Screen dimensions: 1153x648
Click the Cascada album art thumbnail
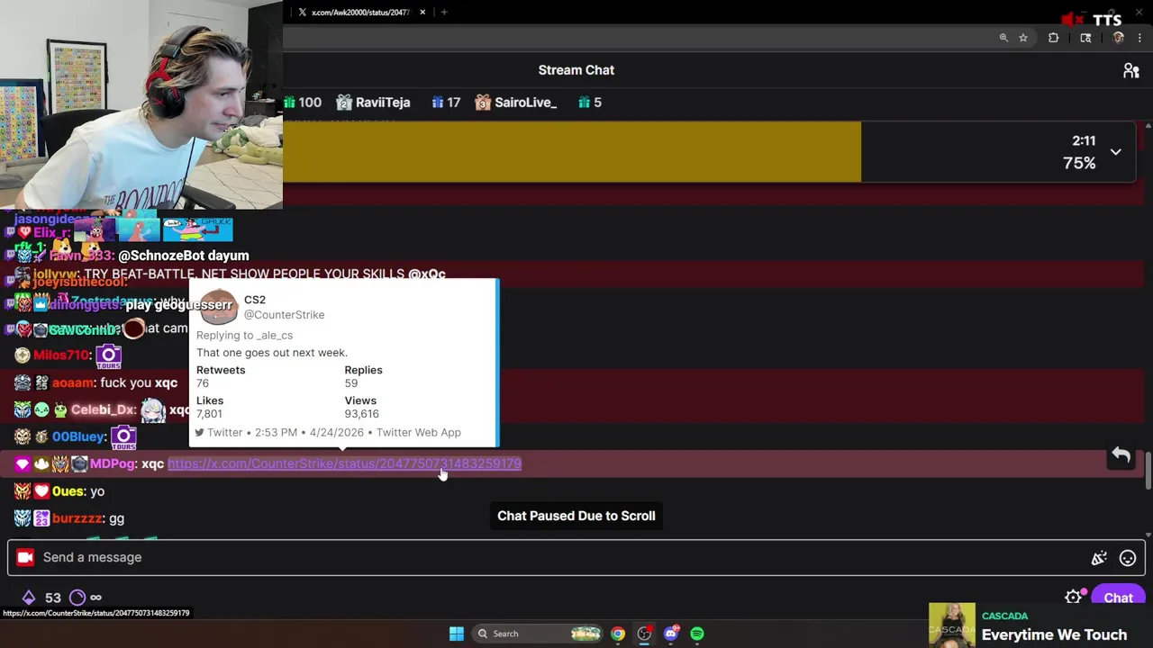pyautogui.click(x=952, y=625)
